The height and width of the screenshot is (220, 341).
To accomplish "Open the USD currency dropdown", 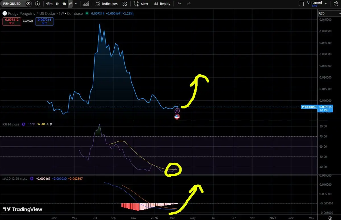I will (x=329, y=13).
